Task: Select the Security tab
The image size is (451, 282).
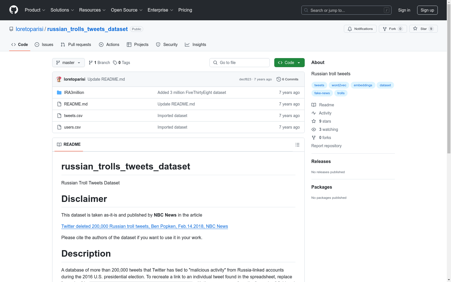Action: [167, 45]
